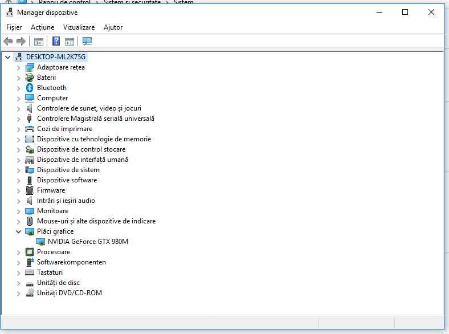
Task: Click the NVIDIA GeForce GTX 980M adapter icon
Action: [x=40, y=242]
